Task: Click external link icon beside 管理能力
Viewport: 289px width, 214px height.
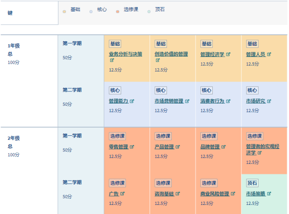Action: 132,101
